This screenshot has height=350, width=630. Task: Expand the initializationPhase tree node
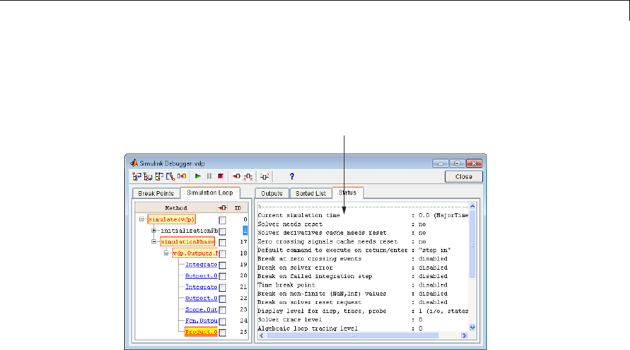(154, 231)
